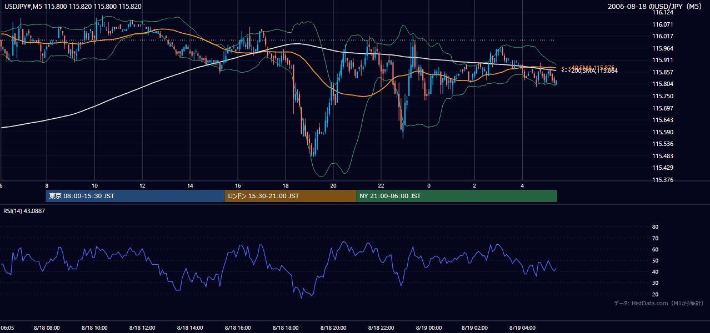Screen dimensions: 710x333
Task: Click price axis label 115.590
Action: (x=663, y=132)
